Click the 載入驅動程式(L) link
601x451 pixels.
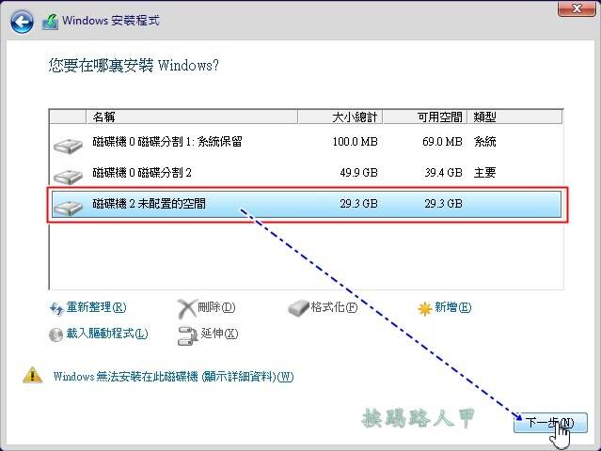107,334
